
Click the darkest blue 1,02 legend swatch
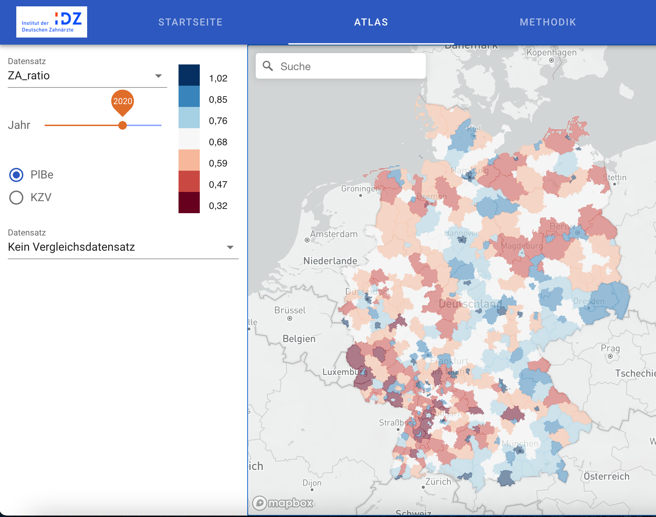coord(189,75)
